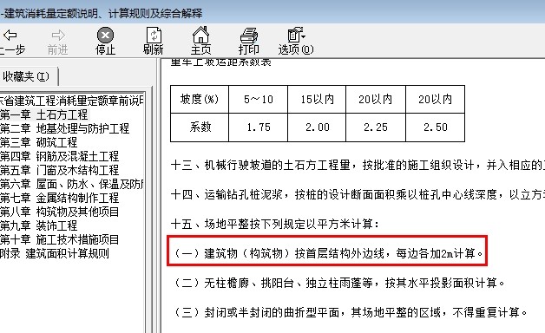Click the line (三)封闭或半封闭的曲折型平面
This screenshot has height=333, width=545.
tap(351, 312)
